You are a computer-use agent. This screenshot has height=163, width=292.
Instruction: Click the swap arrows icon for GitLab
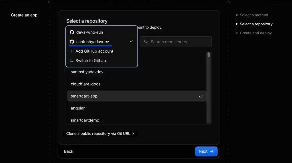[x=72, y=61]
